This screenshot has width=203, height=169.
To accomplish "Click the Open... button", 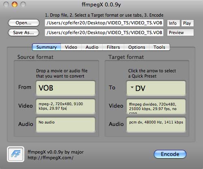I will (x=24, y=23).
